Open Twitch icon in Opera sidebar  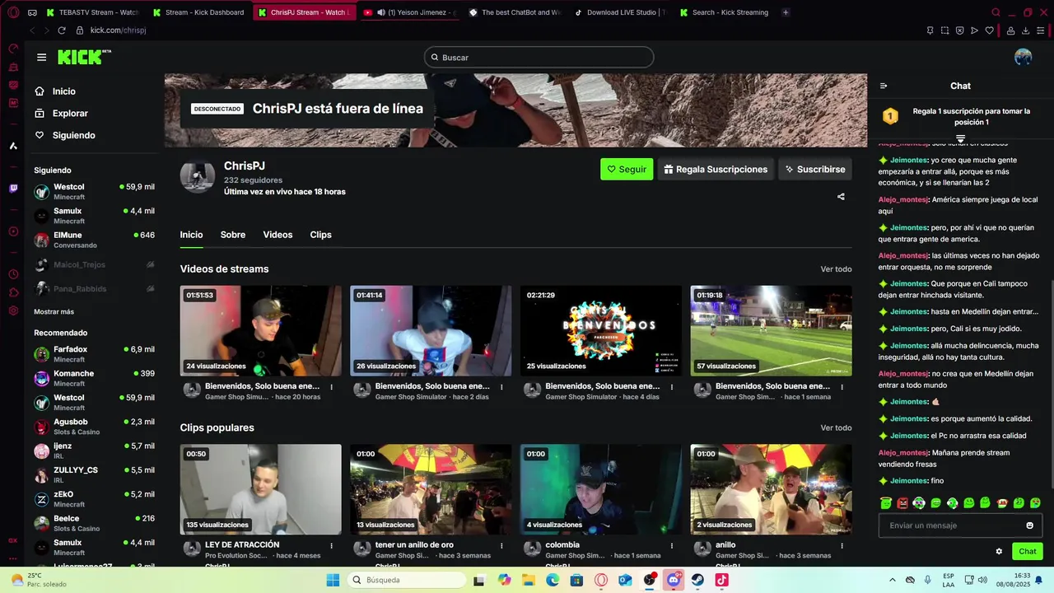[13, 189]
